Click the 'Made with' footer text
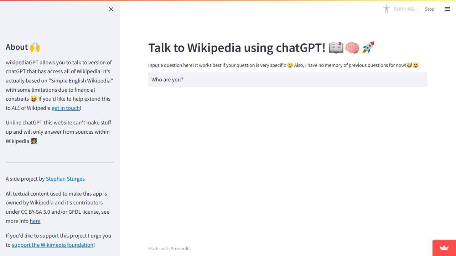The image size is (456, 256). (159, 249)
